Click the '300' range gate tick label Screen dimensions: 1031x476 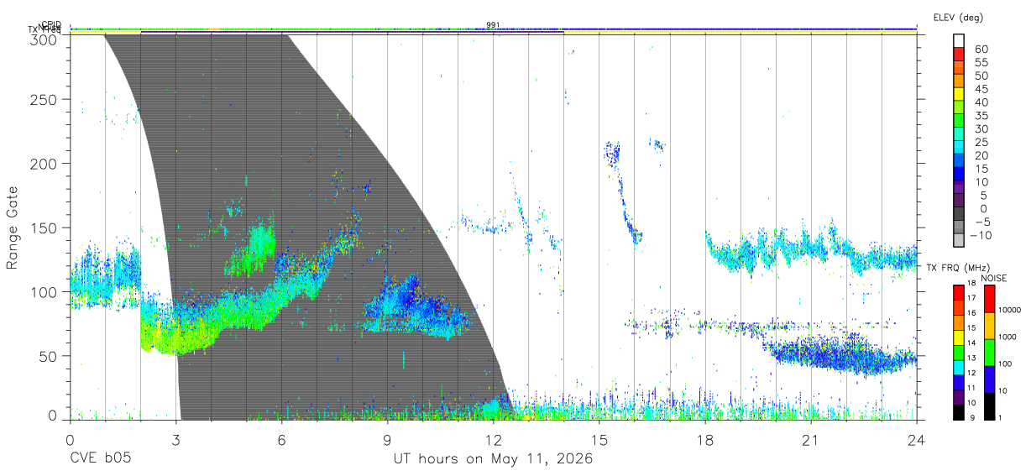44,39
